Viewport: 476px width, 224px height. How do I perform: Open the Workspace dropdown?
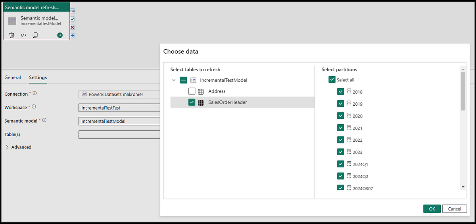coord(119,108)
